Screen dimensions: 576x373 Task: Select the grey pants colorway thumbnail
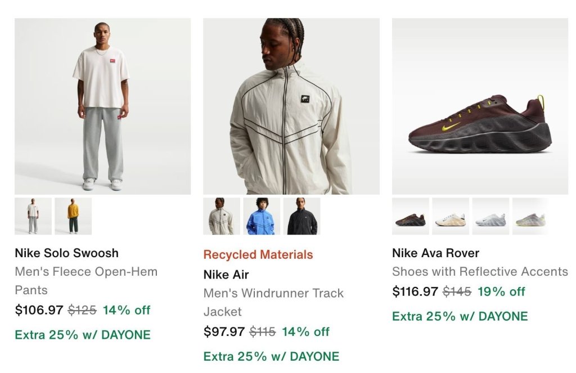coord(33,216)
